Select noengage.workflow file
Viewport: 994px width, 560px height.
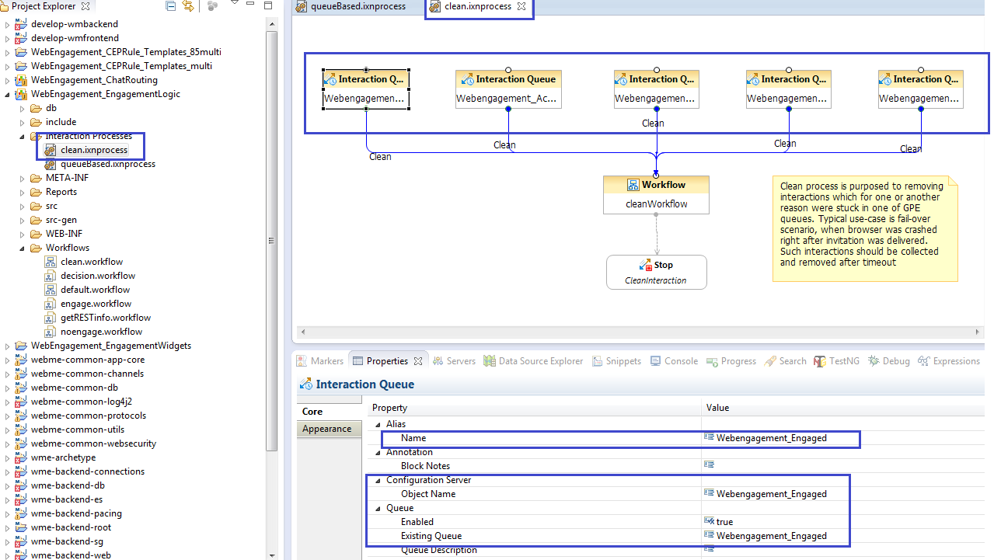click(x=101, y=332)
